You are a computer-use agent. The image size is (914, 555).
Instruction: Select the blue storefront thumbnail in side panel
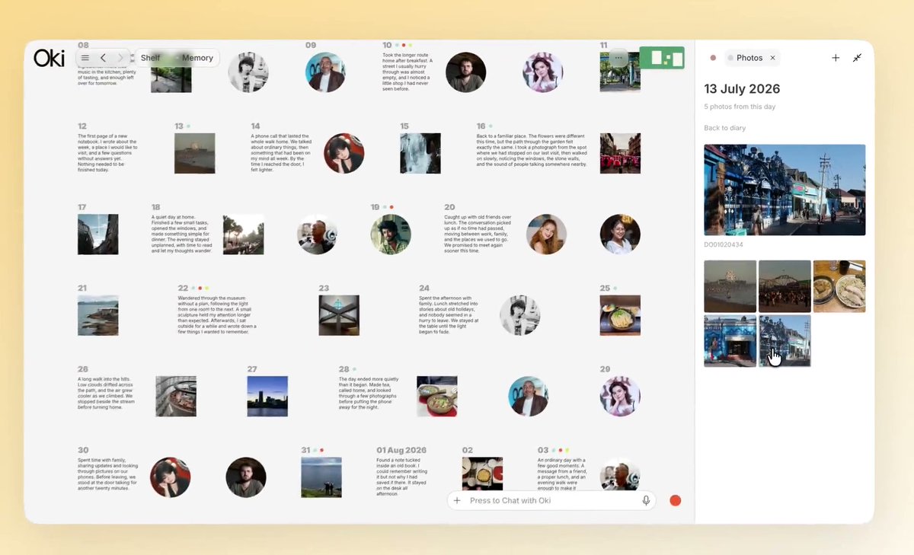[x=730, y=341]
